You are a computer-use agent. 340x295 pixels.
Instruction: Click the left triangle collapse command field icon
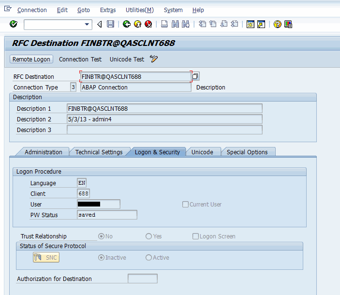point(100,24)
